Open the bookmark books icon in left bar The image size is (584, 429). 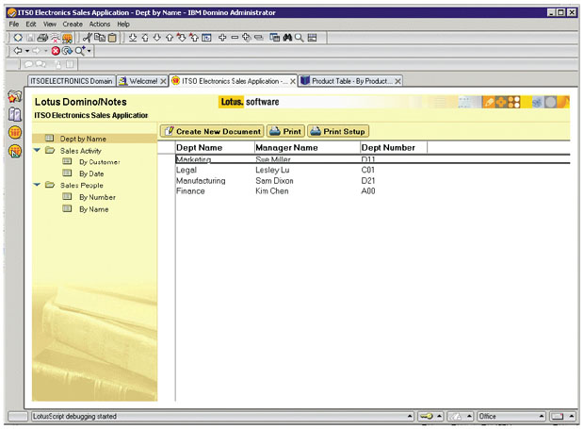[15, 114]
